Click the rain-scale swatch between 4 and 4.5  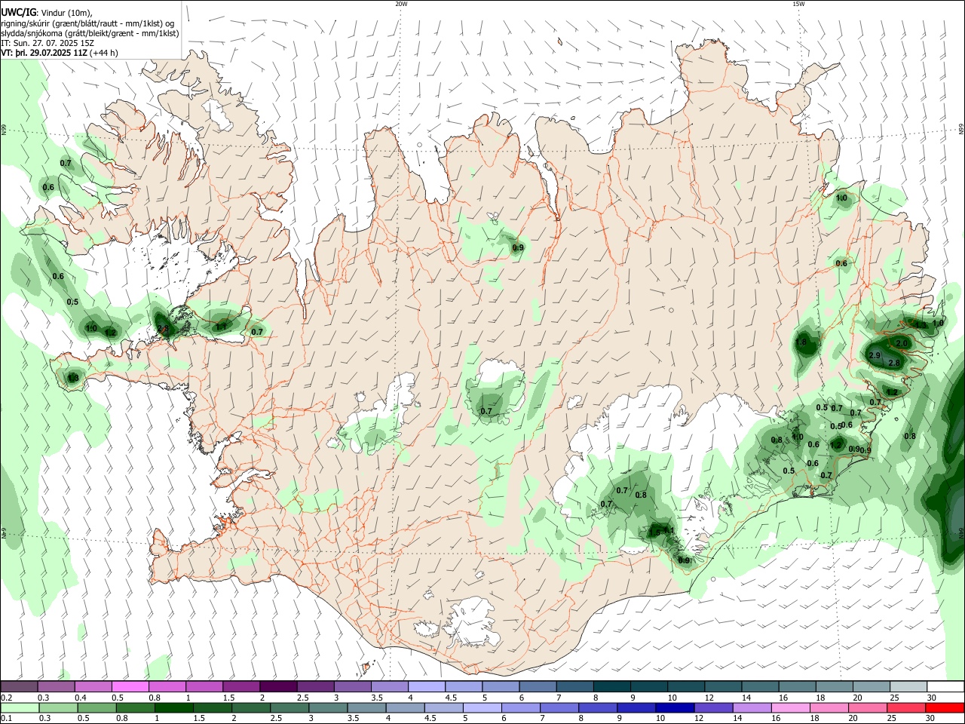pyautogui.click(x=405, y=707)
